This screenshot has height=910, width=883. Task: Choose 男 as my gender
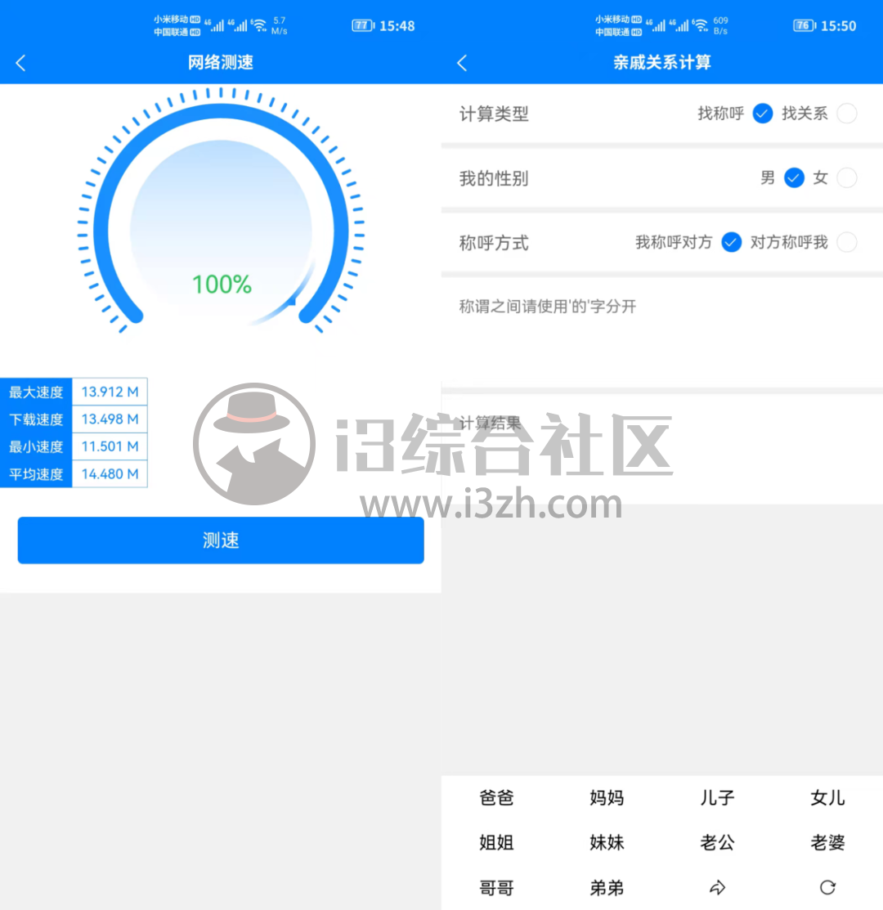coord(794,177)
